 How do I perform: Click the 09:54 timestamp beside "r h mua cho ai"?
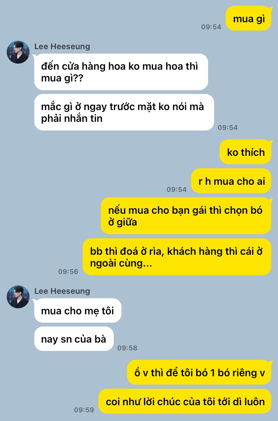click(x=177, y=189)
